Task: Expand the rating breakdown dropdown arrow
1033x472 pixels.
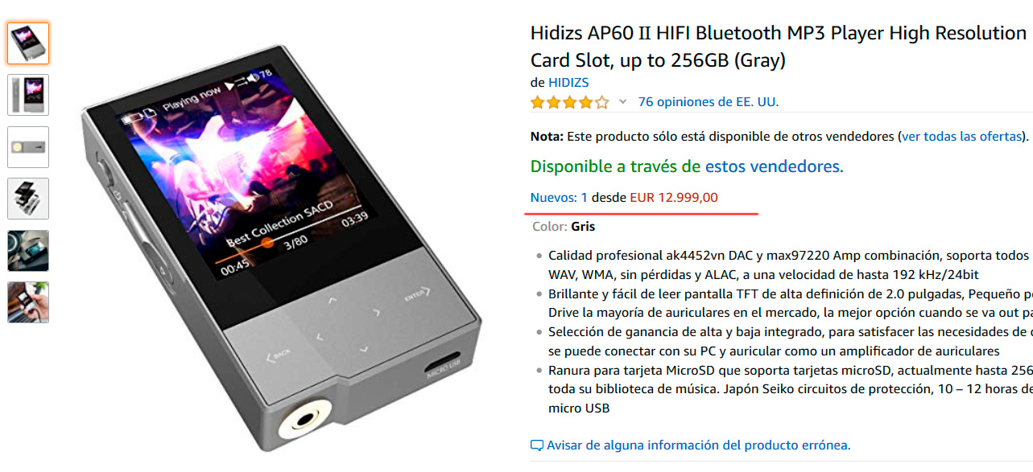Action: (x=622, y=102)
